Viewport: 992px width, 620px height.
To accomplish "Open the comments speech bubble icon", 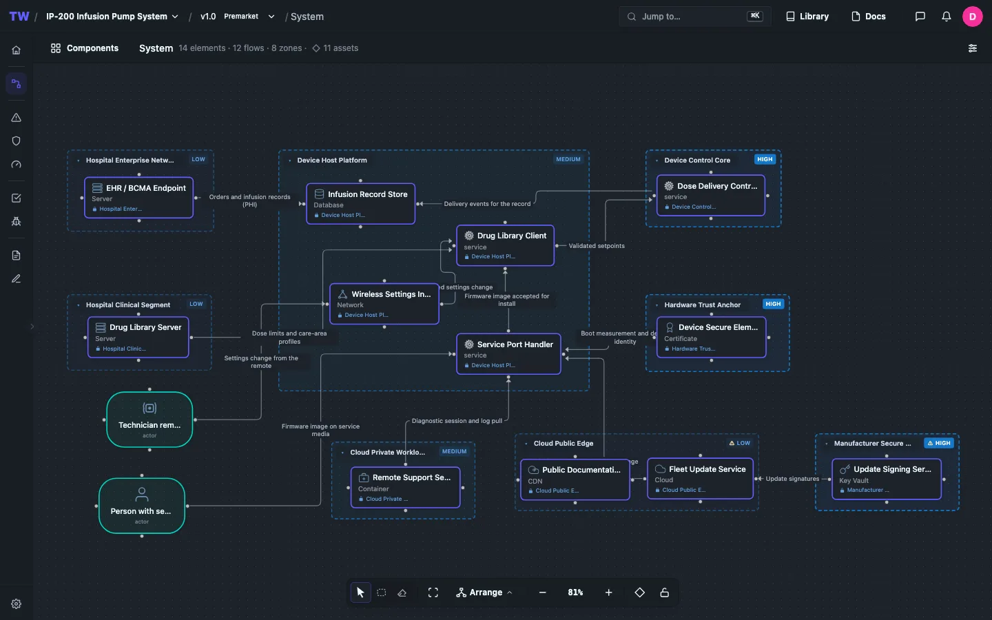I will pyautogui.click(x=920, y=17).
